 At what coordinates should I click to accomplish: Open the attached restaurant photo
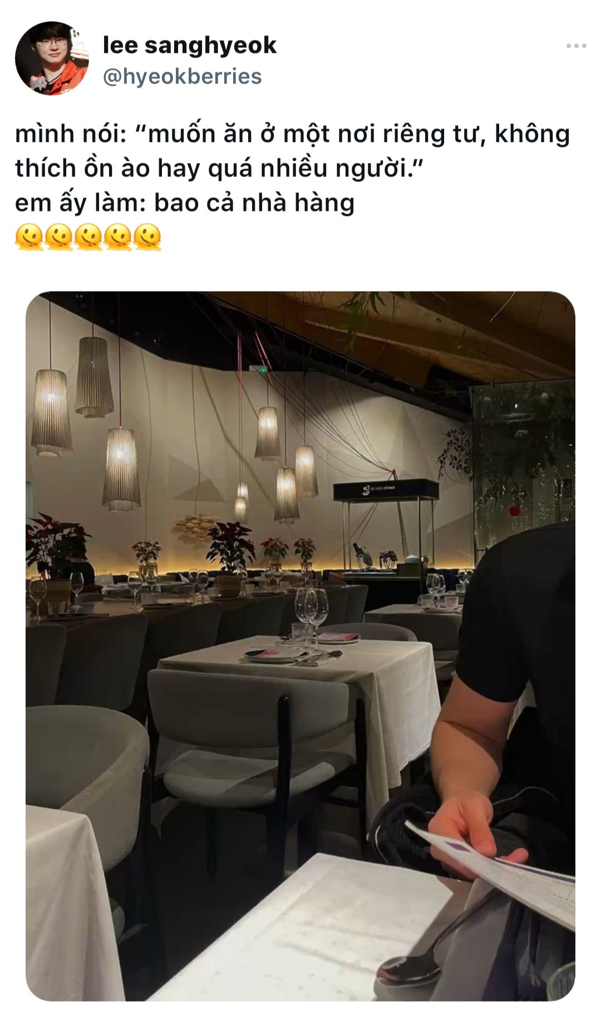click(x=300, y=646)
